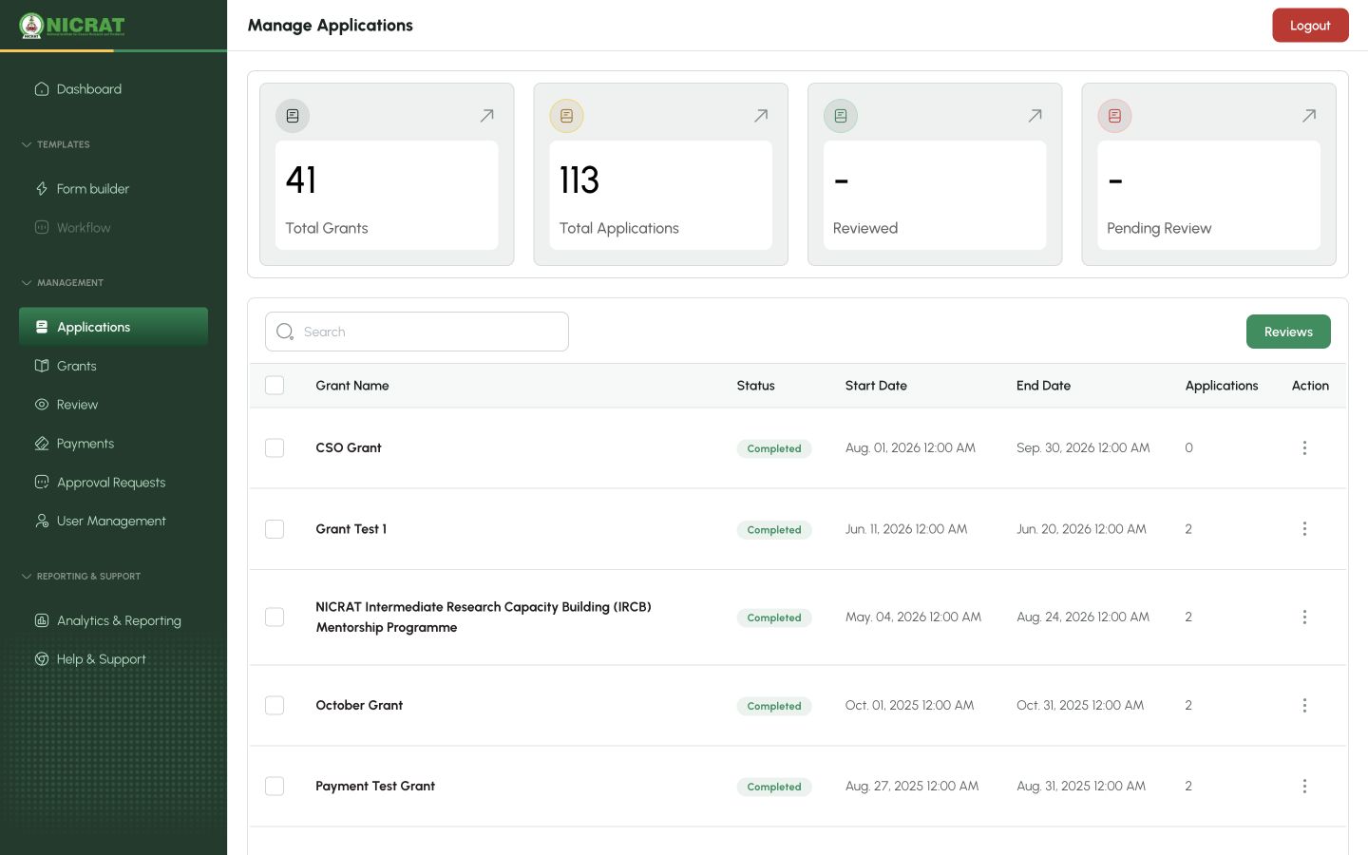Click the yellow Total Applications document icon
Screen dimensions: 1368x855
[567, 116]
